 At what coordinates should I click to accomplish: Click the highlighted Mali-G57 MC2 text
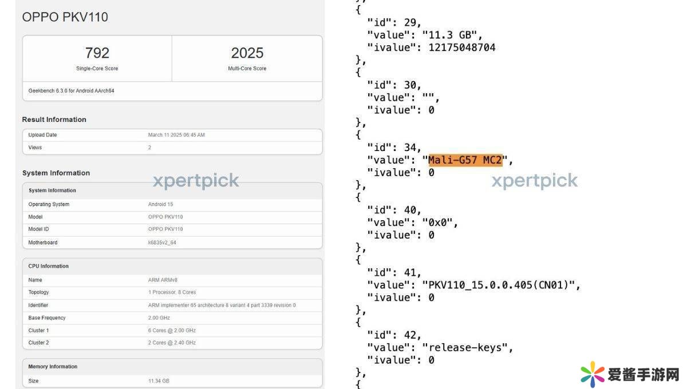(465, 160)
